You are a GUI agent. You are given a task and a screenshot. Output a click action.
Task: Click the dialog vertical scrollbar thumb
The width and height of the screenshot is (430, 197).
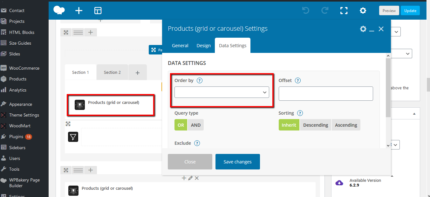point(388,88)
